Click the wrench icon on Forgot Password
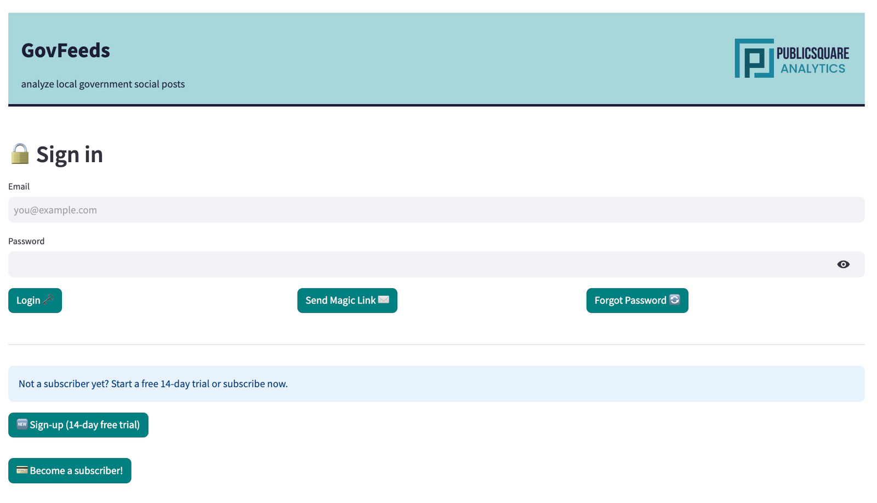877x503 pixels. pyautogui.click(x=674, y=300)
